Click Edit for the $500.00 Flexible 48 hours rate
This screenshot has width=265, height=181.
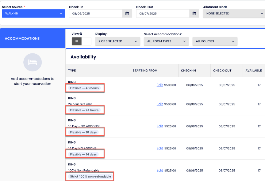tap(159, 85)
